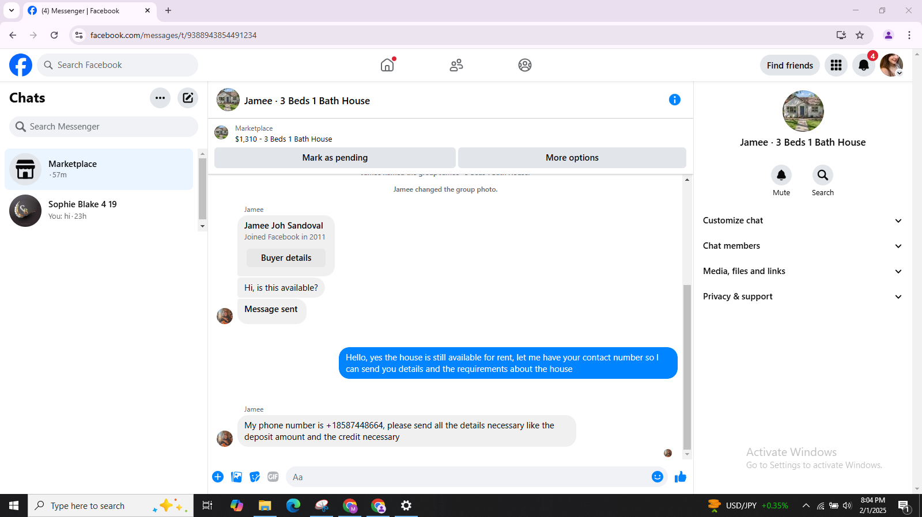View site information icon in address bar
Viewport: 922px width, 517px height.
[79, 35]
